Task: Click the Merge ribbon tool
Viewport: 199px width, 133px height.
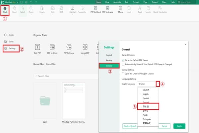Action: pyautogui.click(x=121, y=10)
